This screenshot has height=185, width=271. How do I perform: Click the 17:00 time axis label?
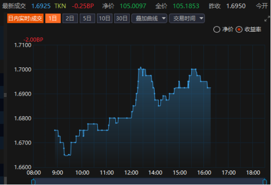point(228,173)
